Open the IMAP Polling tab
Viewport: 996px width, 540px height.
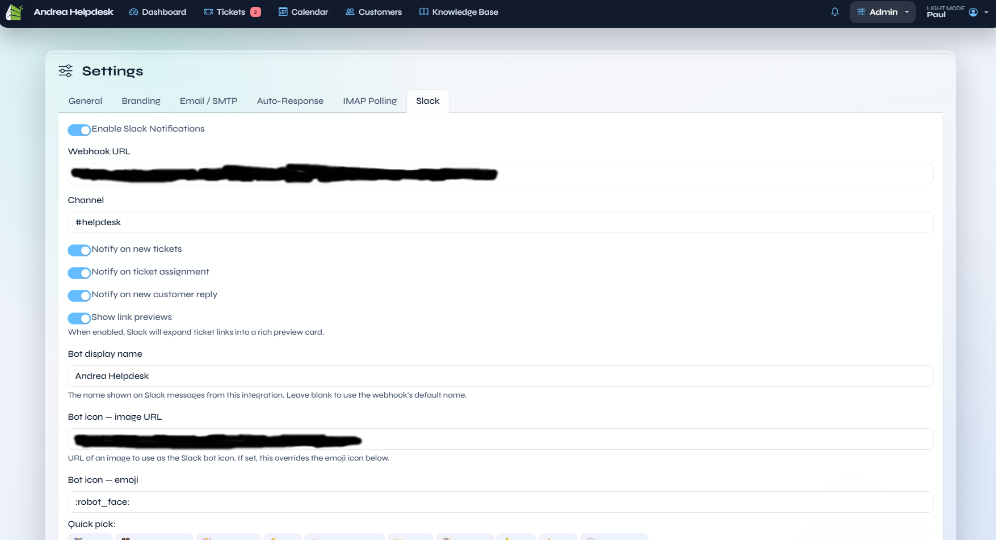[369, 101]
